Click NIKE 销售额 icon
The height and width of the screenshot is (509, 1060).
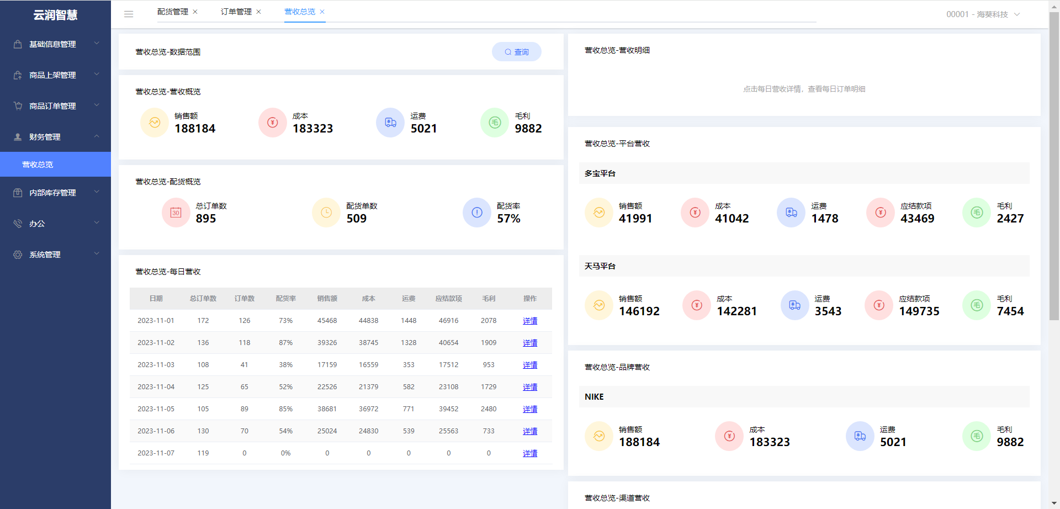click(x=599, y=436)
